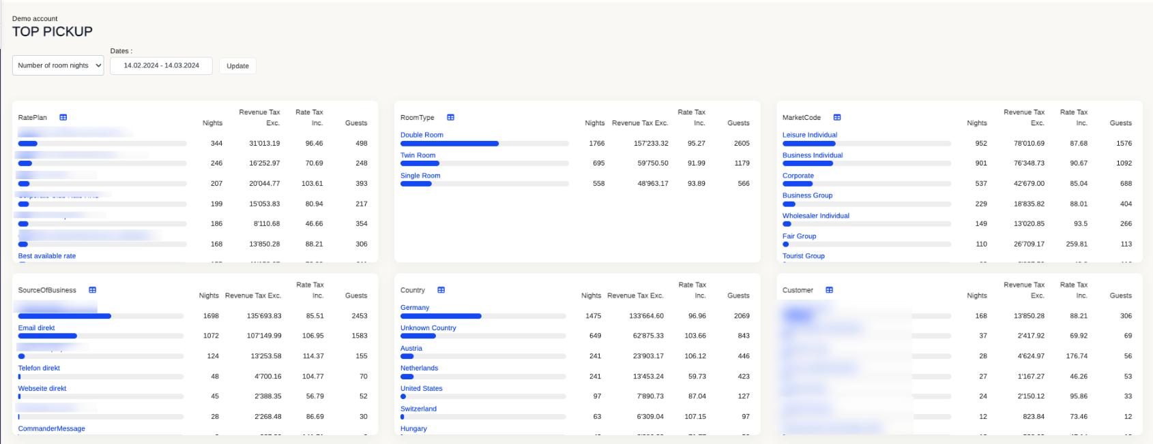The width and height of the screenshot is (1153, 444).
Task: Click the Dates range input field
Action: point(161,65)
